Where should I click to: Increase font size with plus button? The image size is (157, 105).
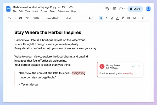(95, 18)
